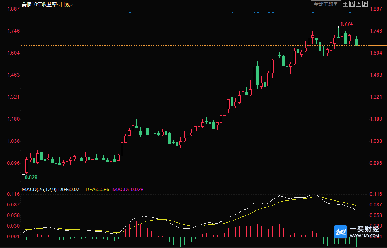Click the panel slide-out arrow icon
Image resolution: width=387 pixels, height=248 pixels.
click(365, 4)
